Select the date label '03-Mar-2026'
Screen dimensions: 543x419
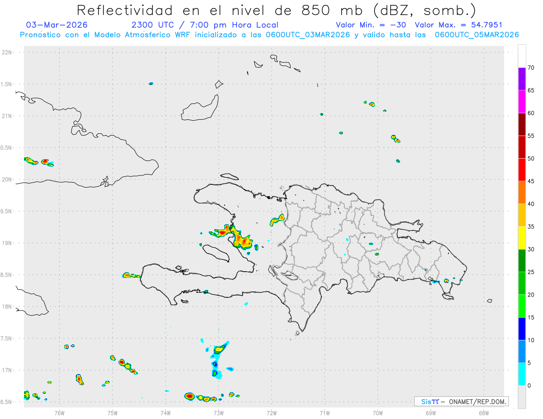click(x=57, y=25)
